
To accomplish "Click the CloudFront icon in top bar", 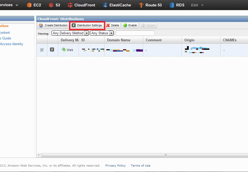I will coord(70,5).
